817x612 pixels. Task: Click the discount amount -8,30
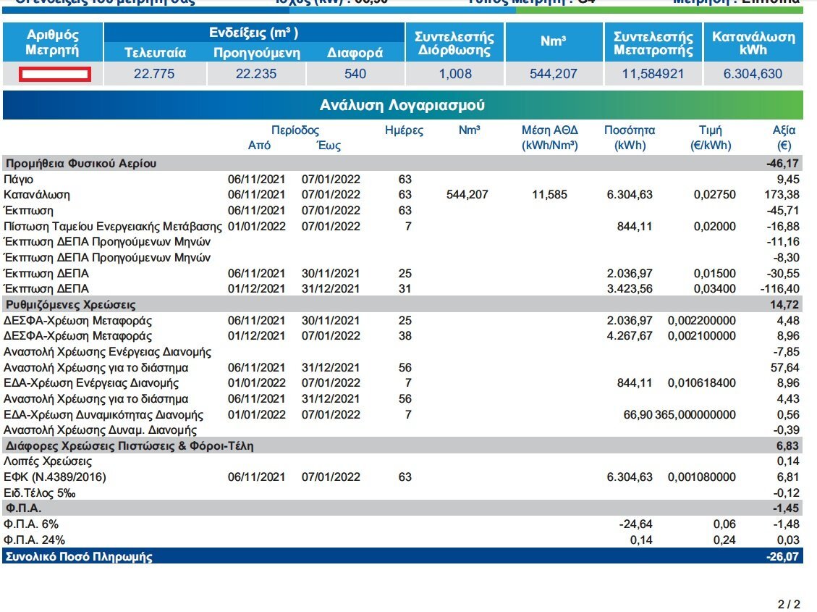point(786,258)
